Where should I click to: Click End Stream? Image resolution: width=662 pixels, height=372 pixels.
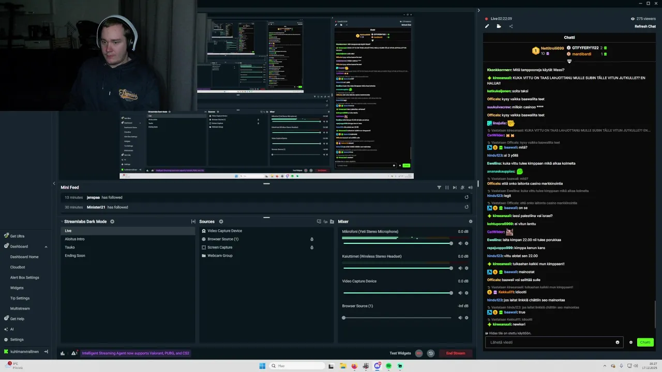pyautogui.click(x=456, y=353)
